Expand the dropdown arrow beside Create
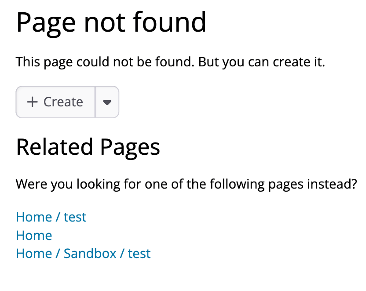 pos(107,102)
